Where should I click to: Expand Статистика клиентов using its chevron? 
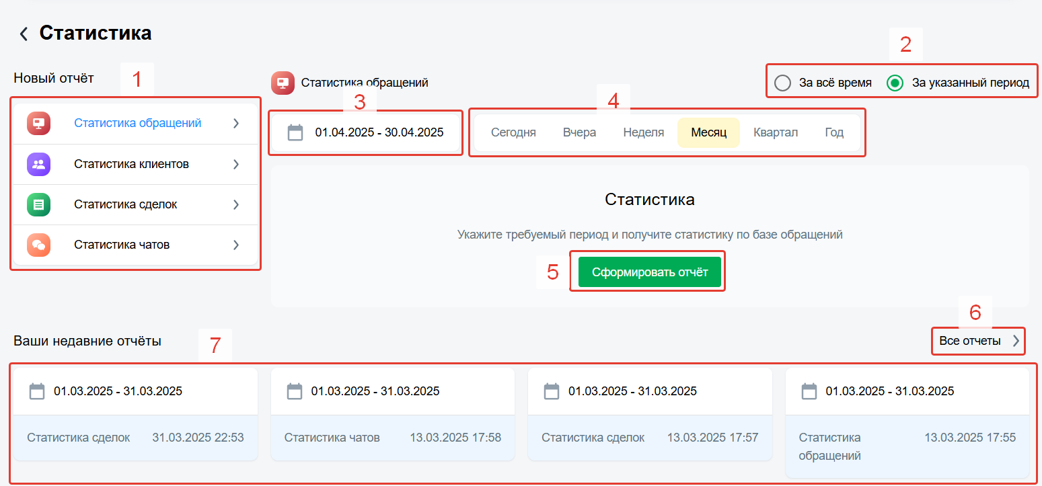point(236,164)
